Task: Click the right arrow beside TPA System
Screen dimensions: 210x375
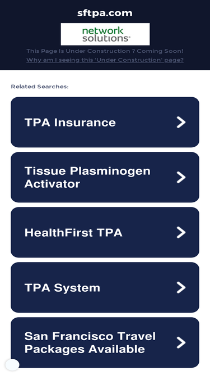Action: (181, 287)
